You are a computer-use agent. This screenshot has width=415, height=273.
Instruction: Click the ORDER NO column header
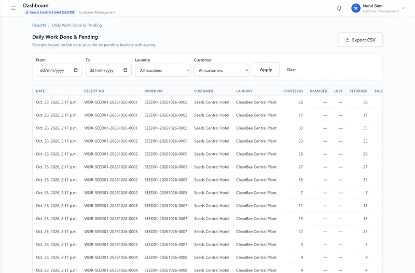pos(154,91)
